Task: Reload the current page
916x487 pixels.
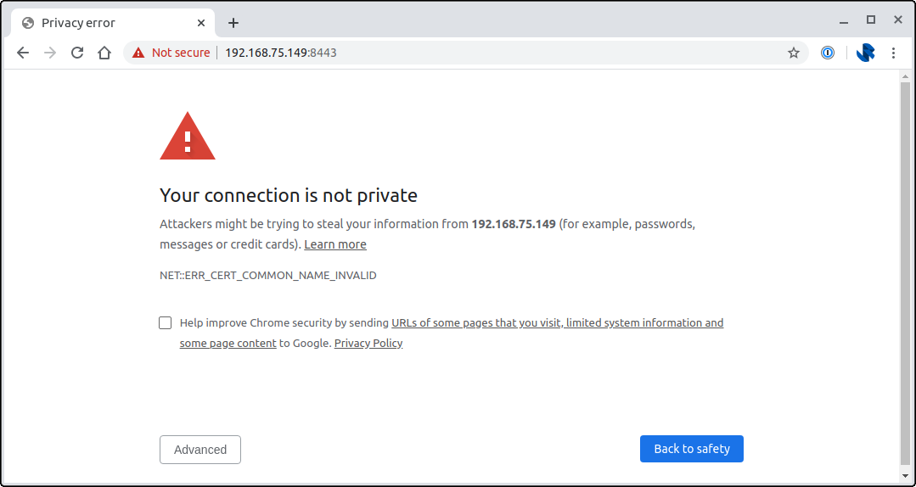Action: tap(77, 53)
